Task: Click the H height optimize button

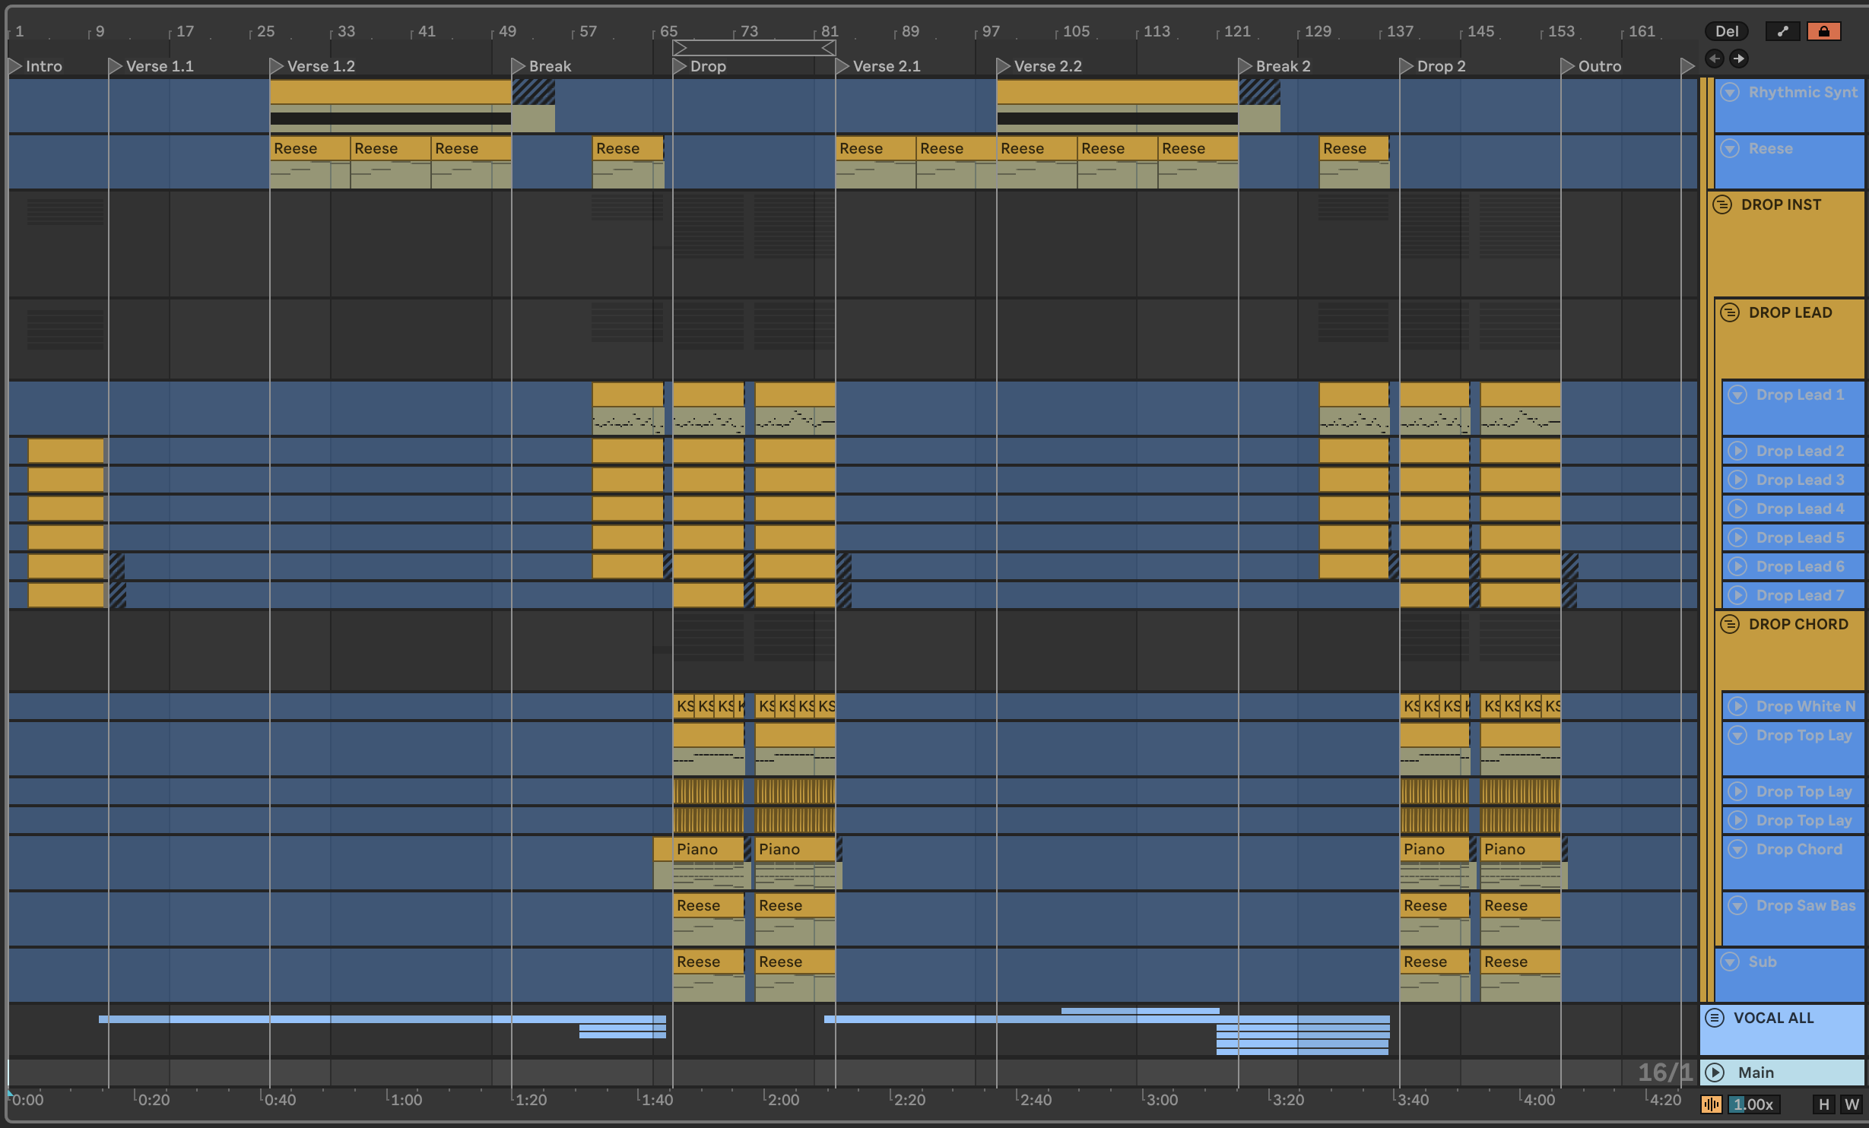Action: click(1823, 1104)
